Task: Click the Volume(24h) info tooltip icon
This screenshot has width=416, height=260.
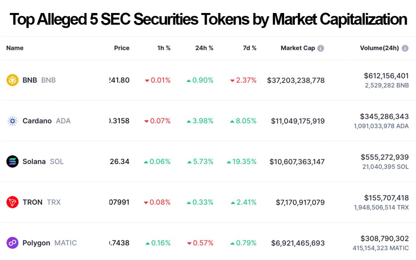Action: pos(405,48)
